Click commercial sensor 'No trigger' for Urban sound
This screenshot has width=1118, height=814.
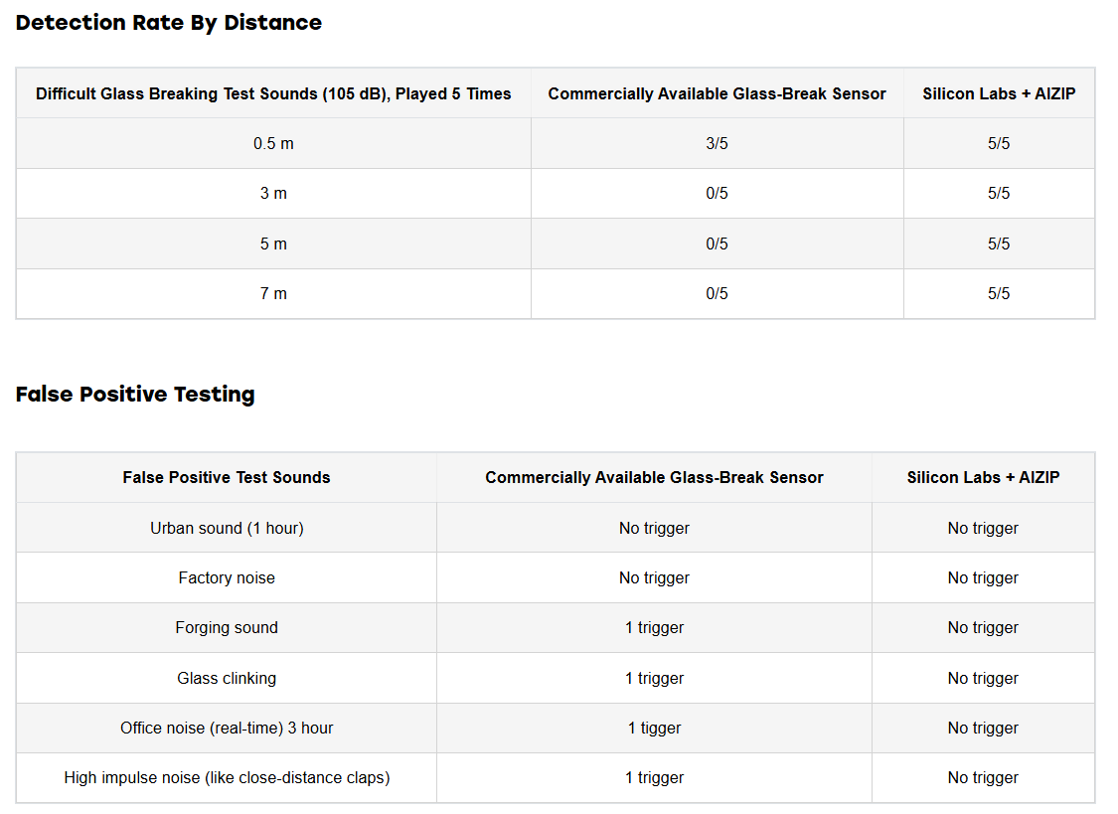click(x=655, y=528)
